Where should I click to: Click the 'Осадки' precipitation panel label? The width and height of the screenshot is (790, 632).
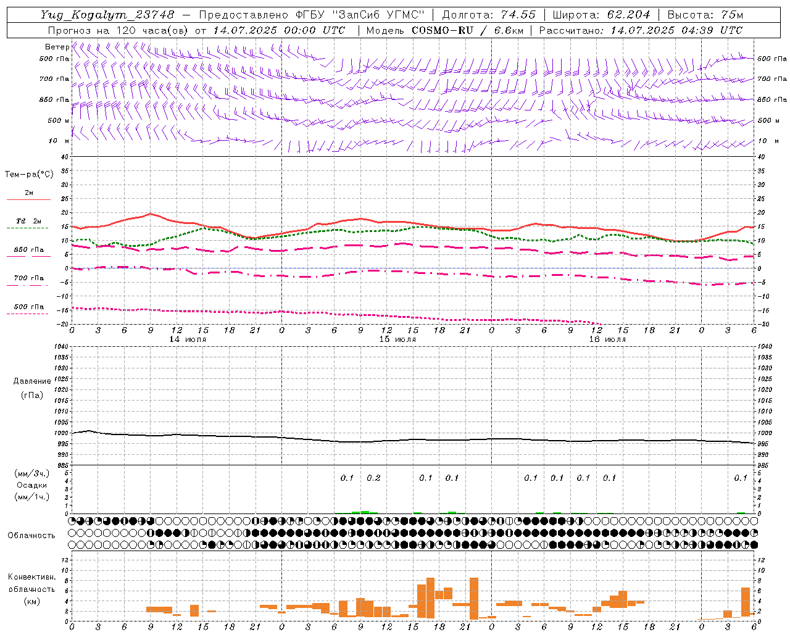tap(32, 485)
